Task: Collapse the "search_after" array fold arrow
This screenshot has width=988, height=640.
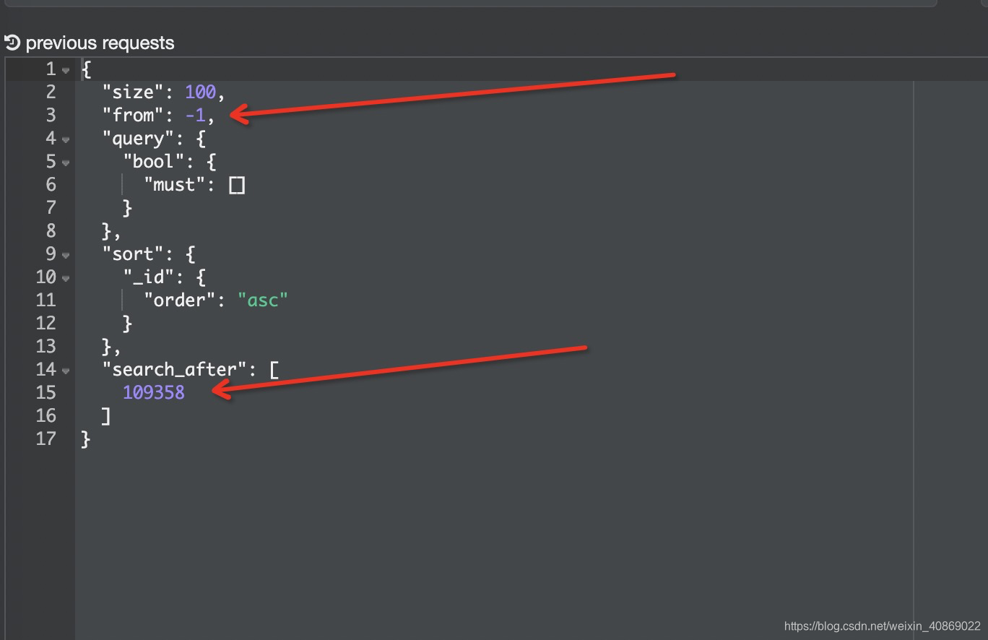Action: coord(66,371)
